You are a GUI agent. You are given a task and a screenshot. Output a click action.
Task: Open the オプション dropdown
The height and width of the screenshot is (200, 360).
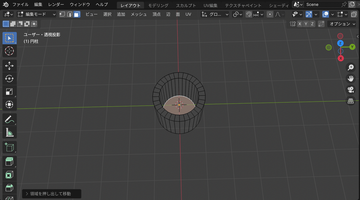(x=342, y=24)
